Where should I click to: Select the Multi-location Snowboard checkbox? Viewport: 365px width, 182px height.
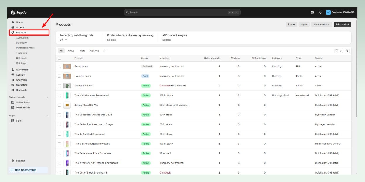[x=59, y=96]
